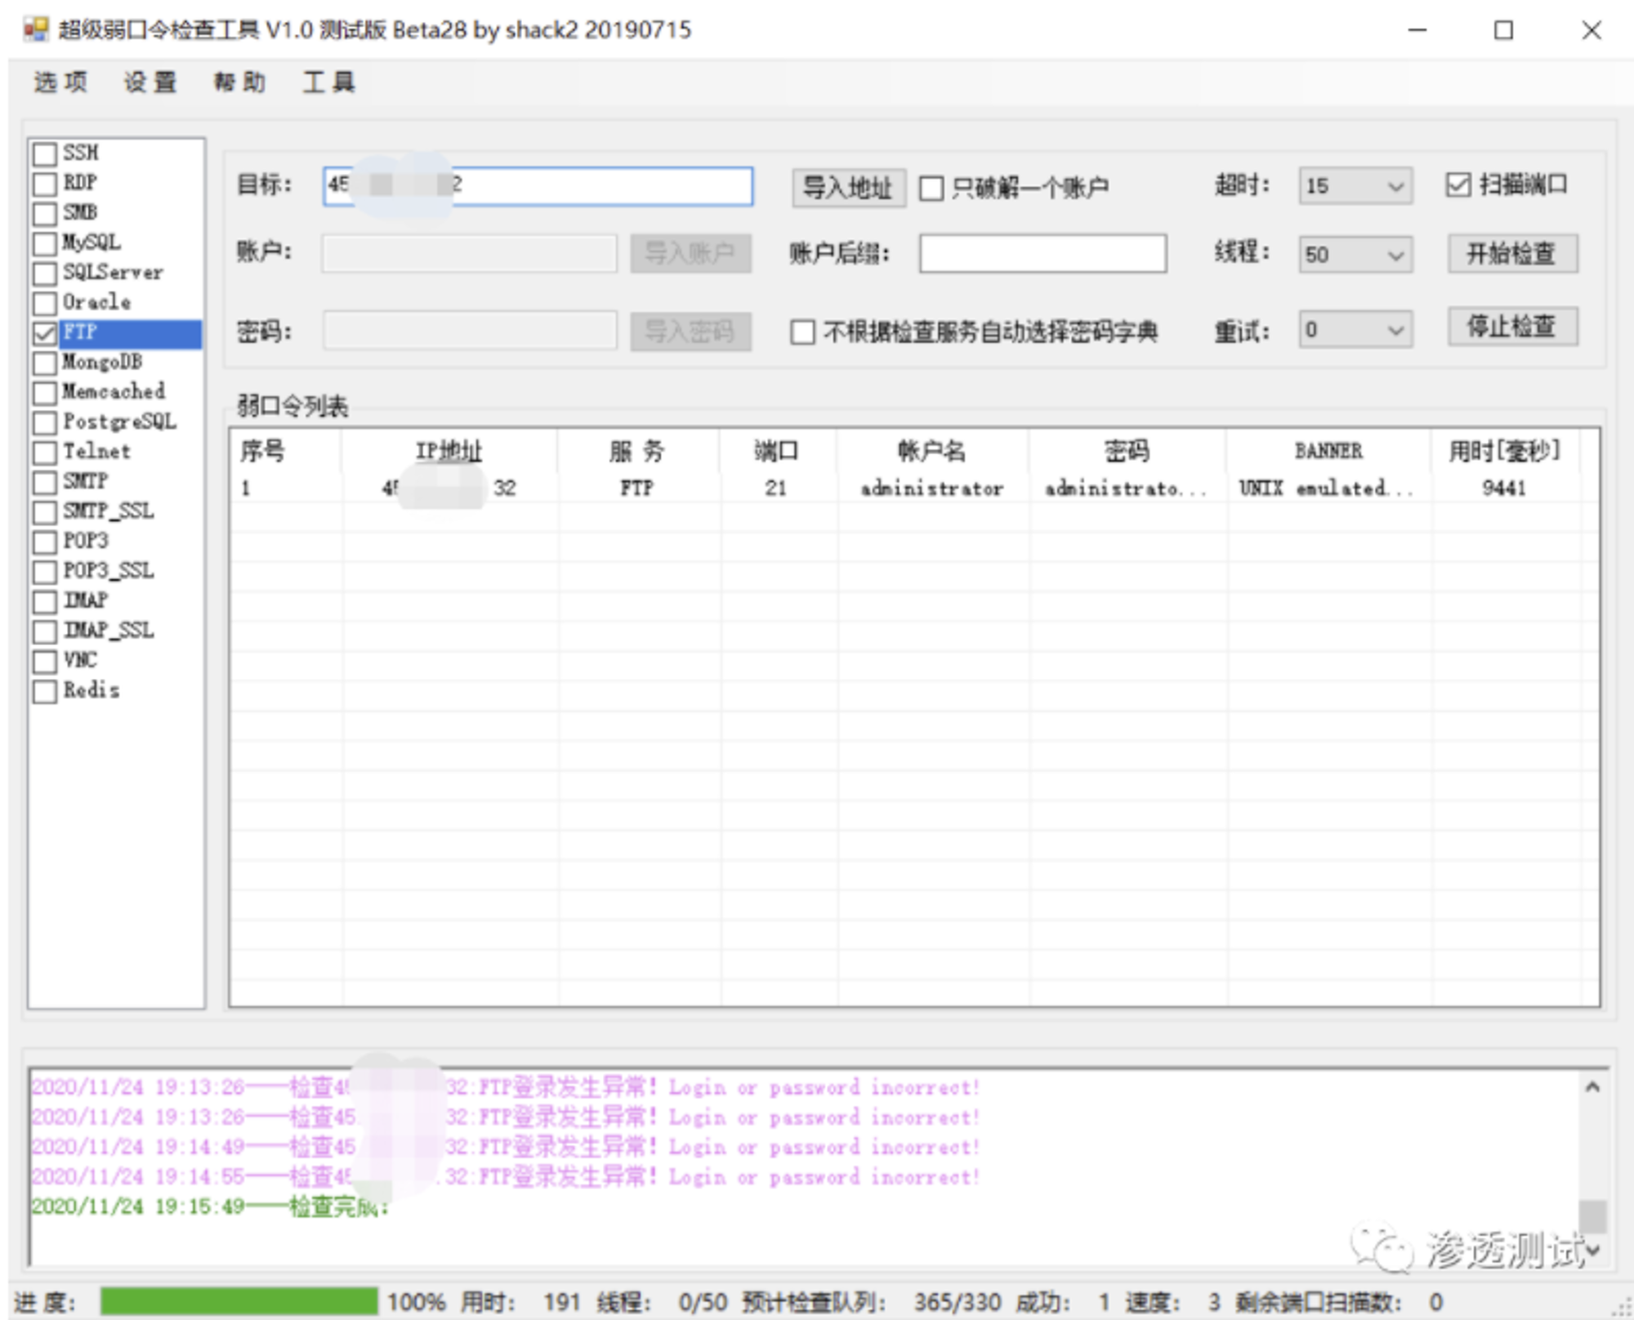Click the log panel scroll up arrow
The width and height of the screenshot is (1634, 1320).
1592,1087
